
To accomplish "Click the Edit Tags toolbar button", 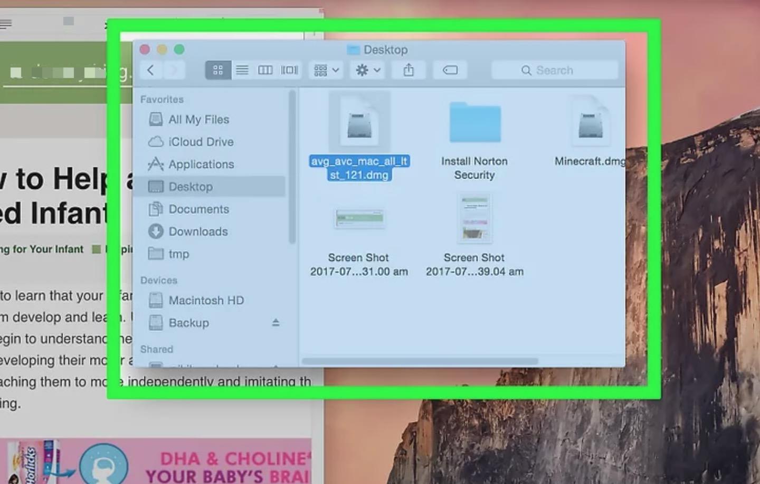I will click(x=450, y=70).
